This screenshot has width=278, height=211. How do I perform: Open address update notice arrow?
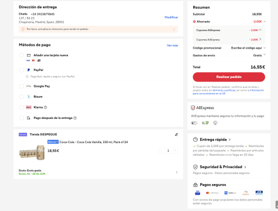coord(174,29)
